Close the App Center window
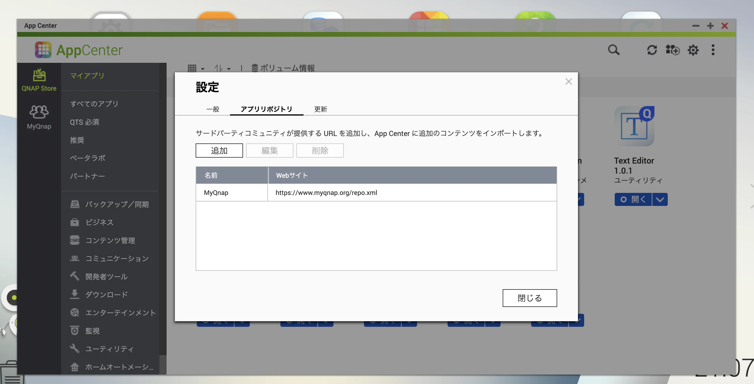Screen dimensions: 754x384 pyautogui.click(x=725, y=26)
